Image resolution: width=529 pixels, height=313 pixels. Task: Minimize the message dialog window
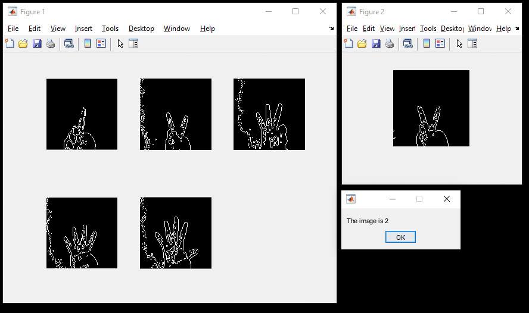[393, 199]
